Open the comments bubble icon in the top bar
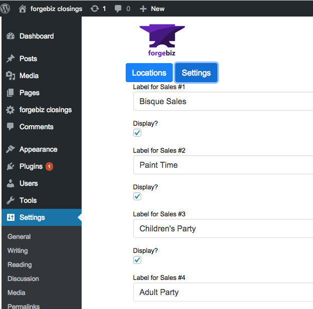 (118, 9)
